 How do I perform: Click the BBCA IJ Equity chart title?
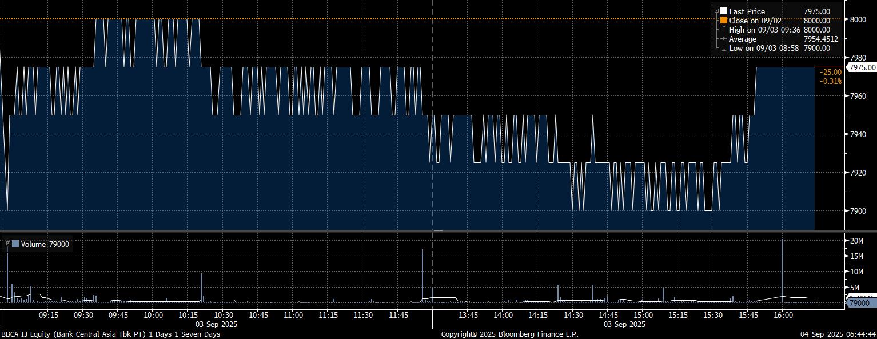click(110, 334)
